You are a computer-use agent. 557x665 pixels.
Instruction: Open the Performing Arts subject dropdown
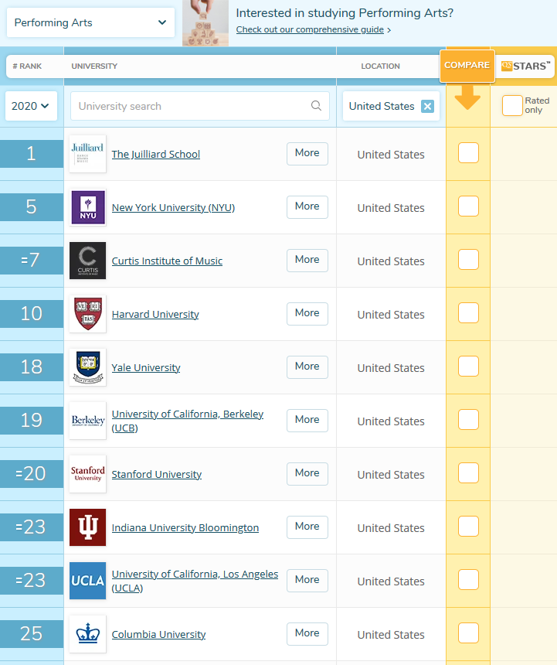click(x=90, y=22)
